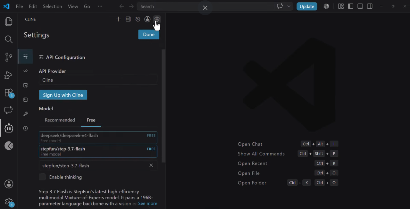Select the double-checkmark features settings tab
The image size is (410, 209).
tap(26, 71)
